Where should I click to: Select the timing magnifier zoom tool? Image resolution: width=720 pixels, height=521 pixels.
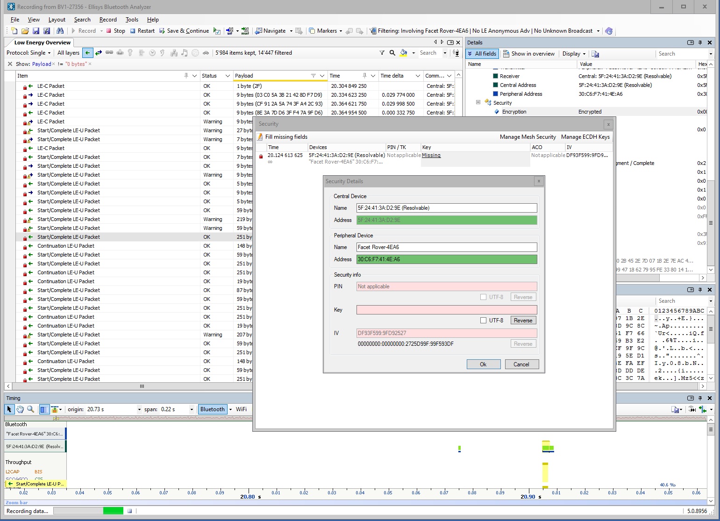pyautogui.click(x=30, y=409)
